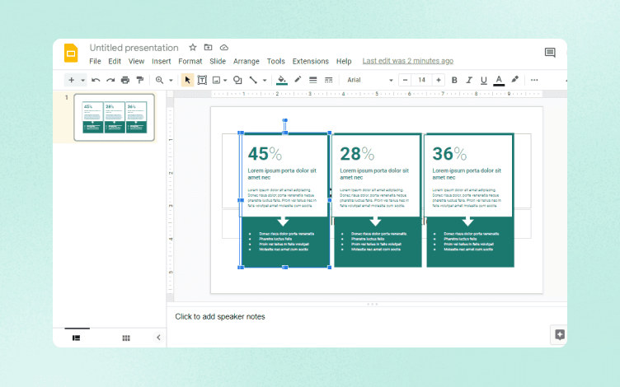Viewport: 620px width, 387px height.
Task: Click the Untitled presentation title
Action: coord(134,48)
